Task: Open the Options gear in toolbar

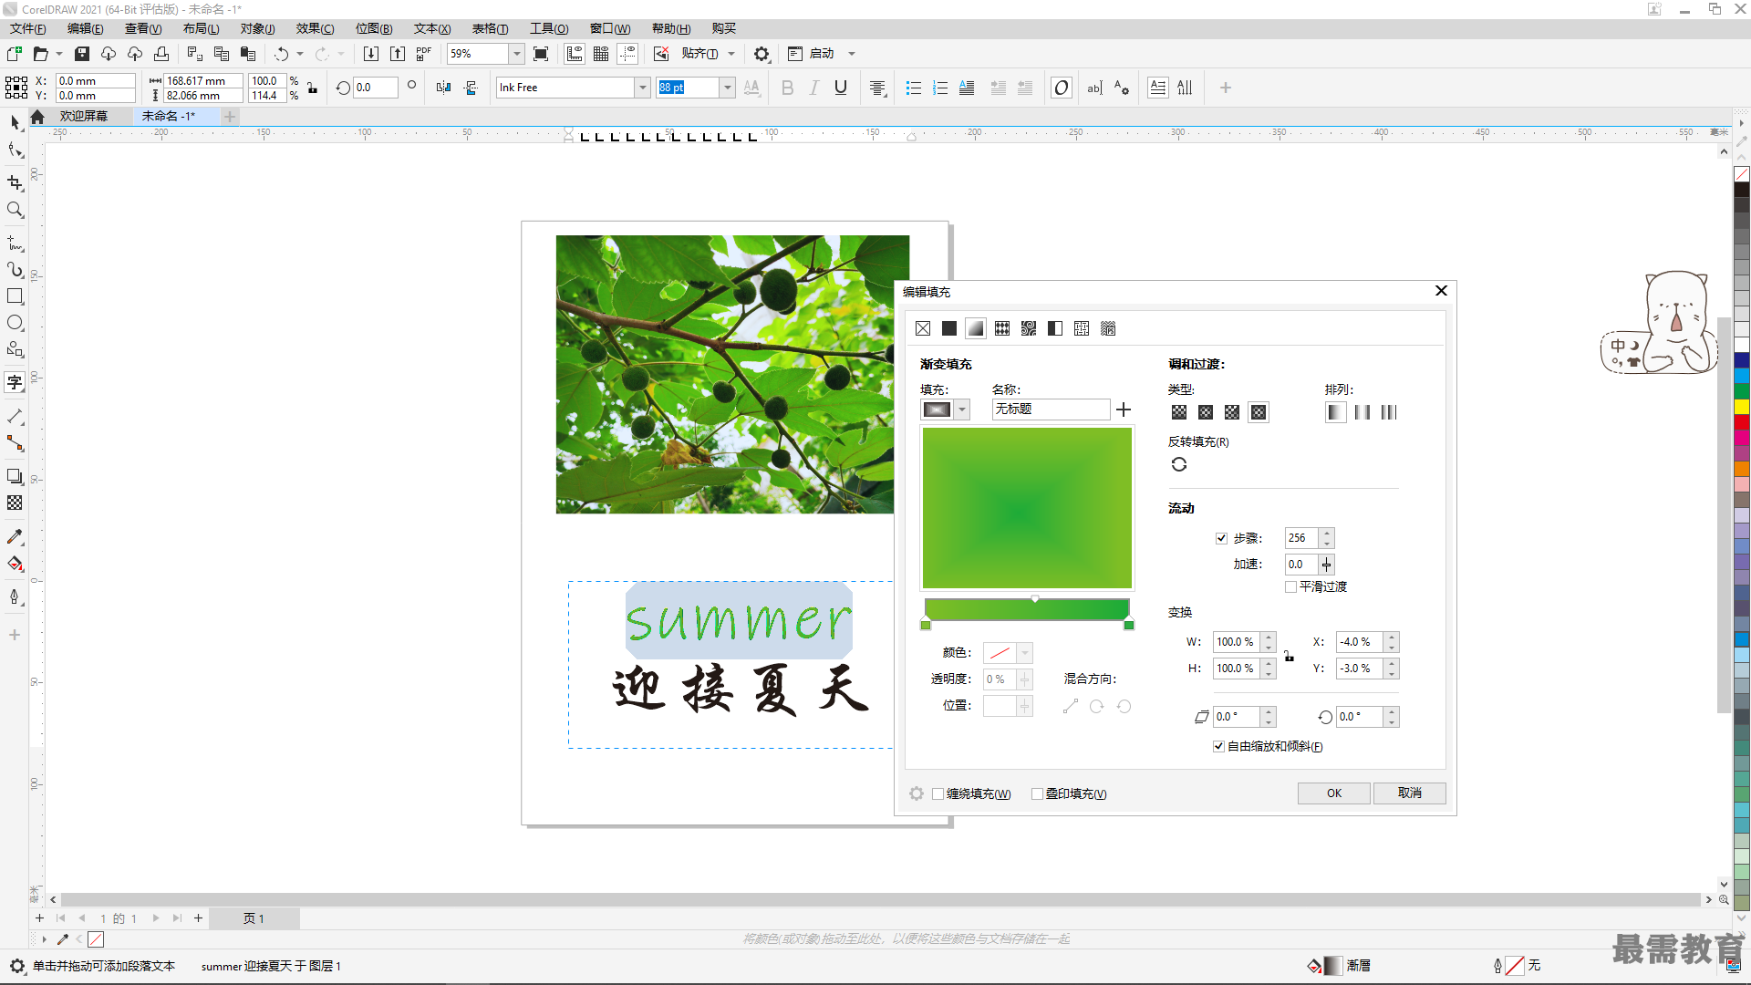Action: tap(762, 54)
